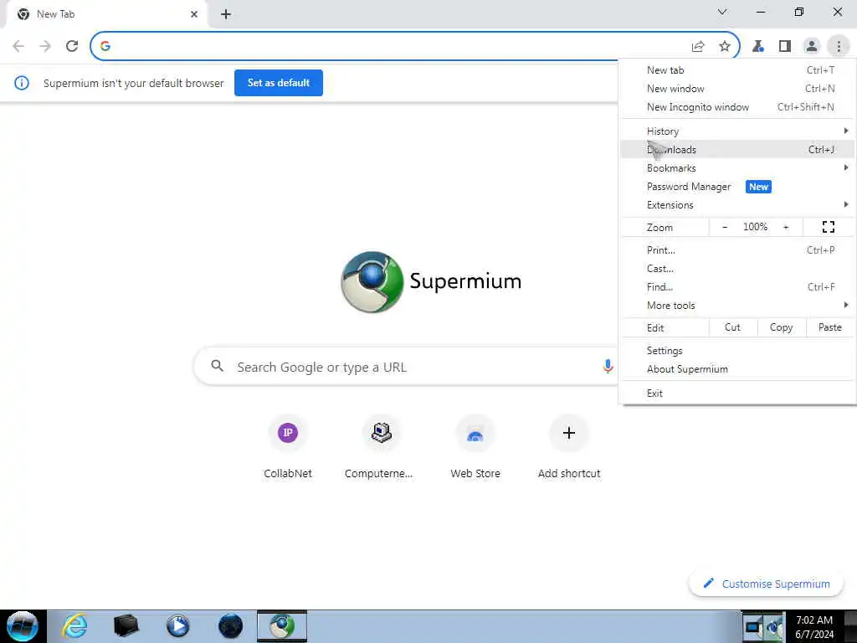
Task: Select New tab from the menu
Action: [737, 70]
